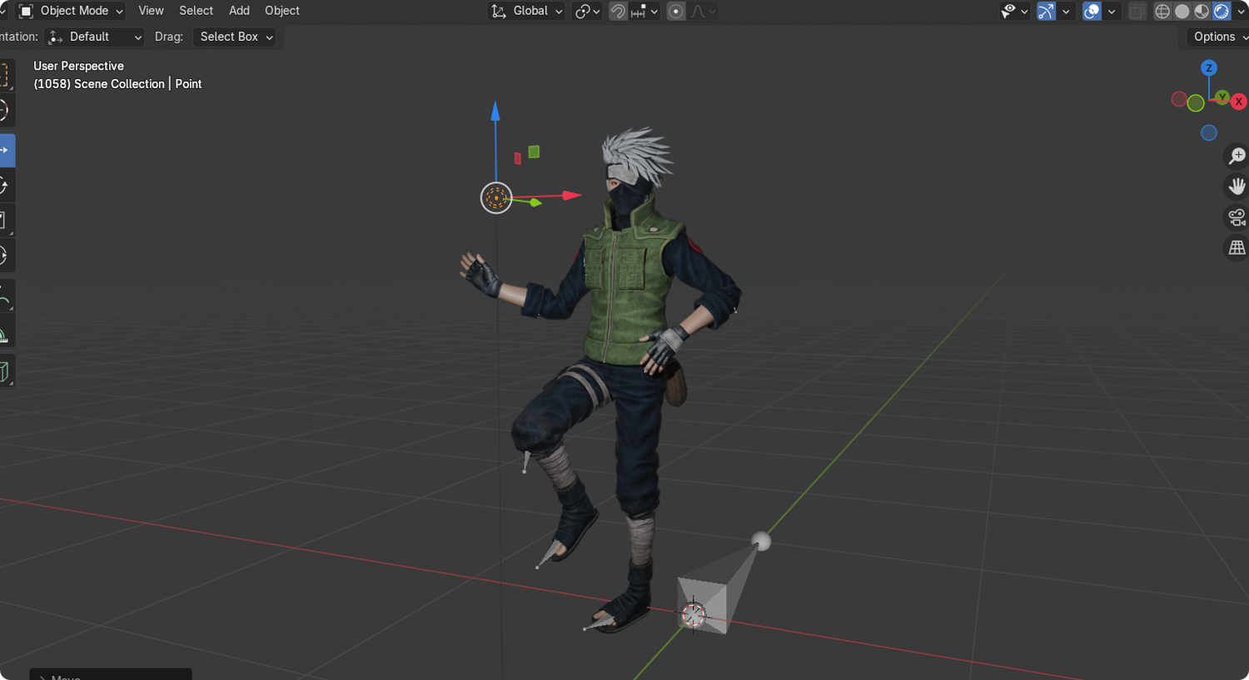Open the selectability and visibility dropdown

(1014, 12)
